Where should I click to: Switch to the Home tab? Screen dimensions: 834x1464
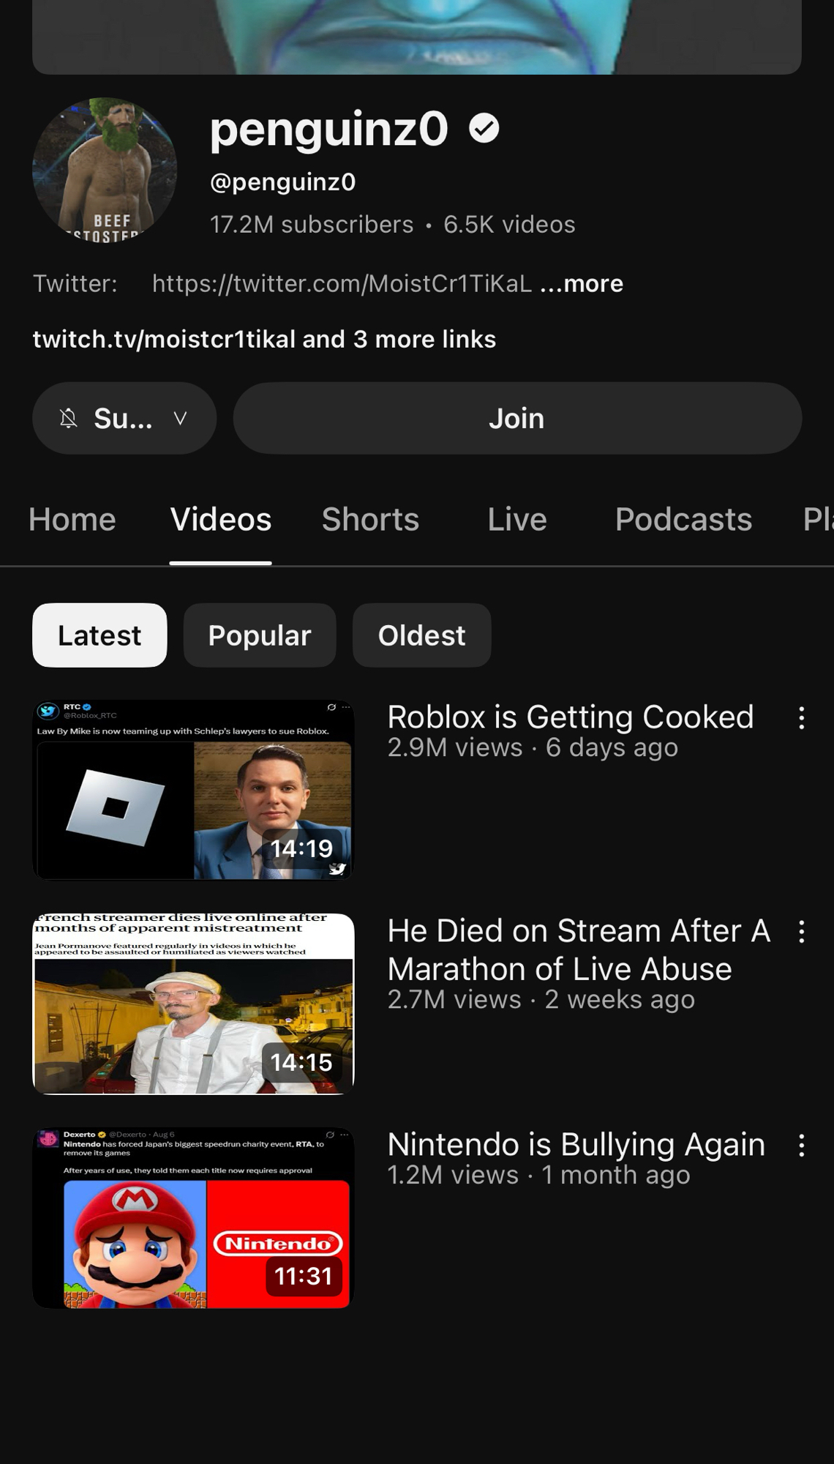[72, 520]
